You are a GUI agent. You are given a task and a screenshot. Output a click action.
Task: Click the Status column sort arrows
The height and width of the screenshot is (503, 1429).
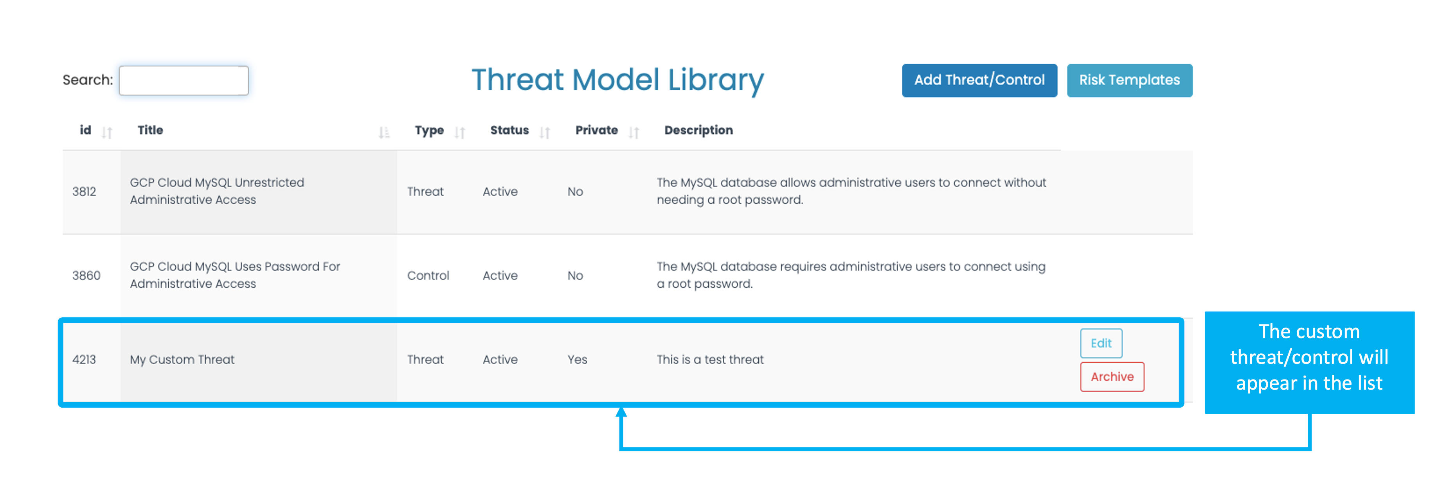(x=545, y=132)
